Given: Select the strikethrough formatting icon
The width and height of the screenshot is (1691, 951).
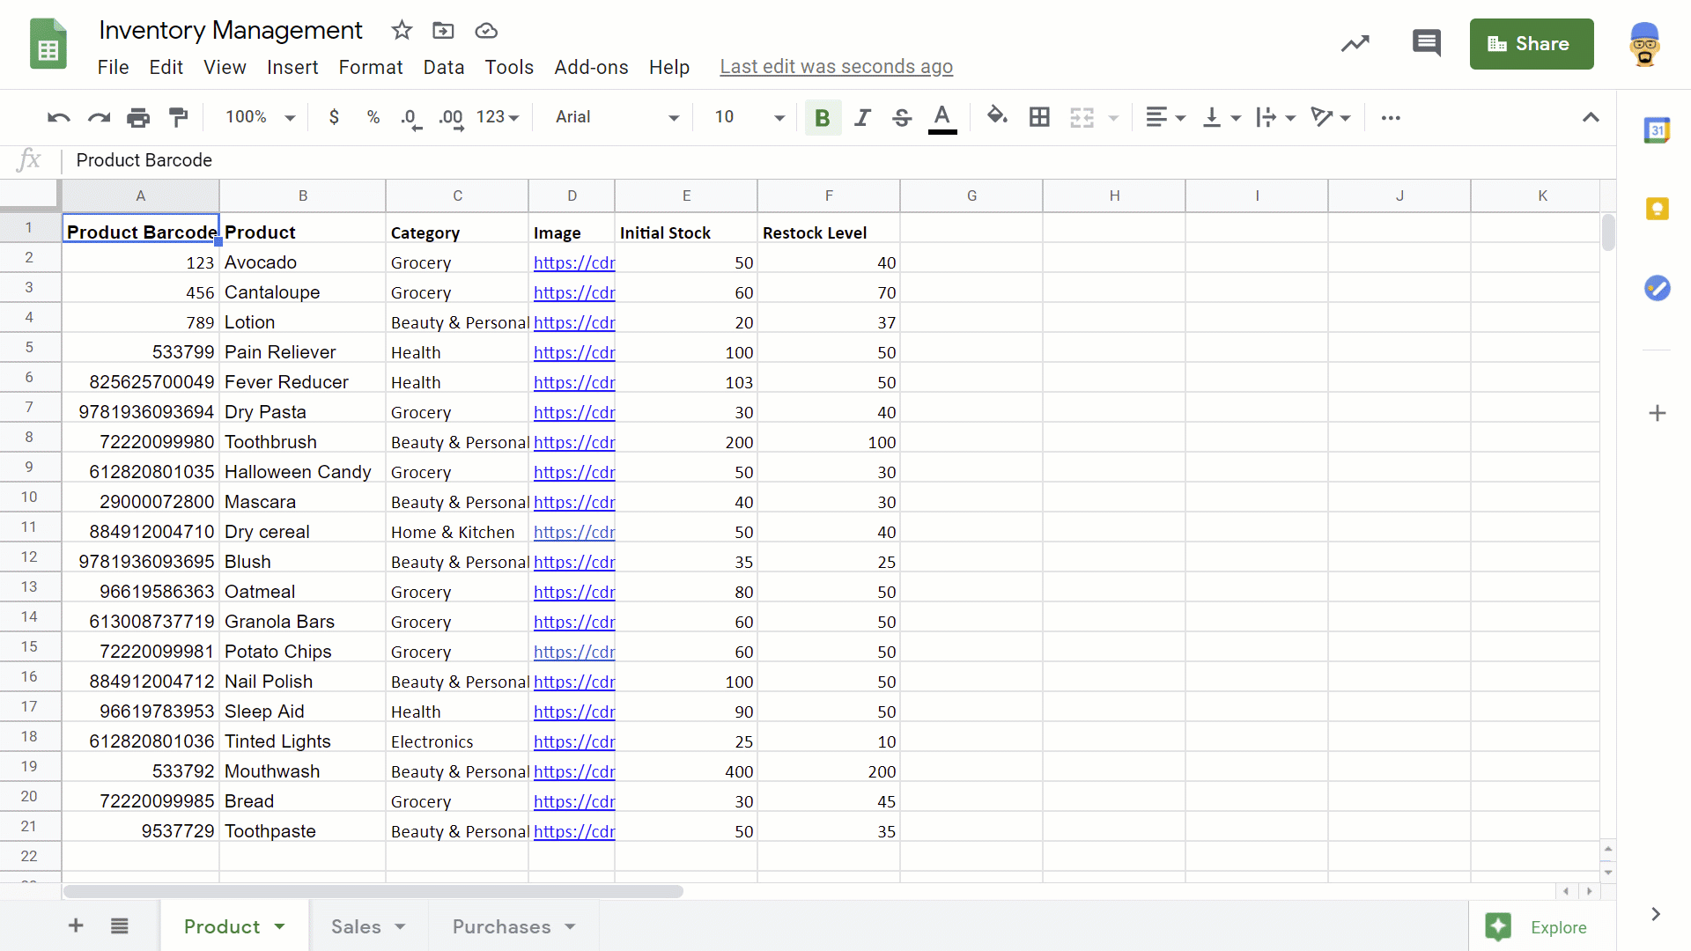Looking at the screenshot, I should click(901, 116).
